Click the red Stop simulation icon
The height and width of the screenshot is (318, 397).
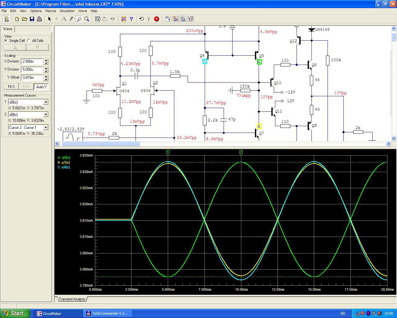[x=157, y=19]
